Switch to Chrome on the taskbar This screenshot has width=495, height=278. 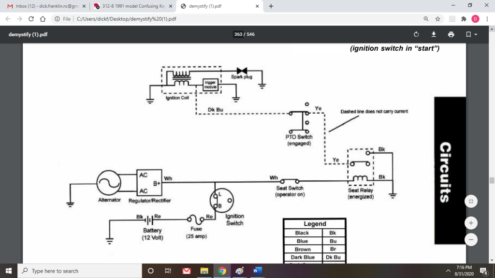[222, 271]
